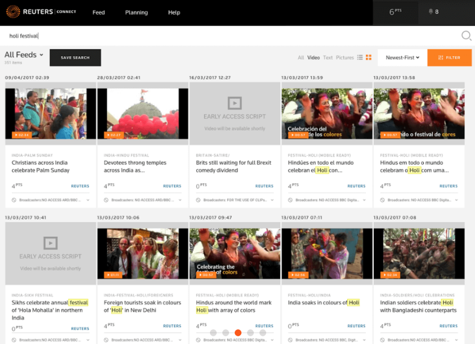
Task: Click restriction icon on Foreign tourists card
Action: click(x=106, y=340)
